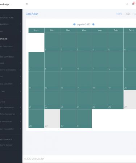Click the 2018 OverDesign footer text
The image size is (136, 163).
click(34, 159)
